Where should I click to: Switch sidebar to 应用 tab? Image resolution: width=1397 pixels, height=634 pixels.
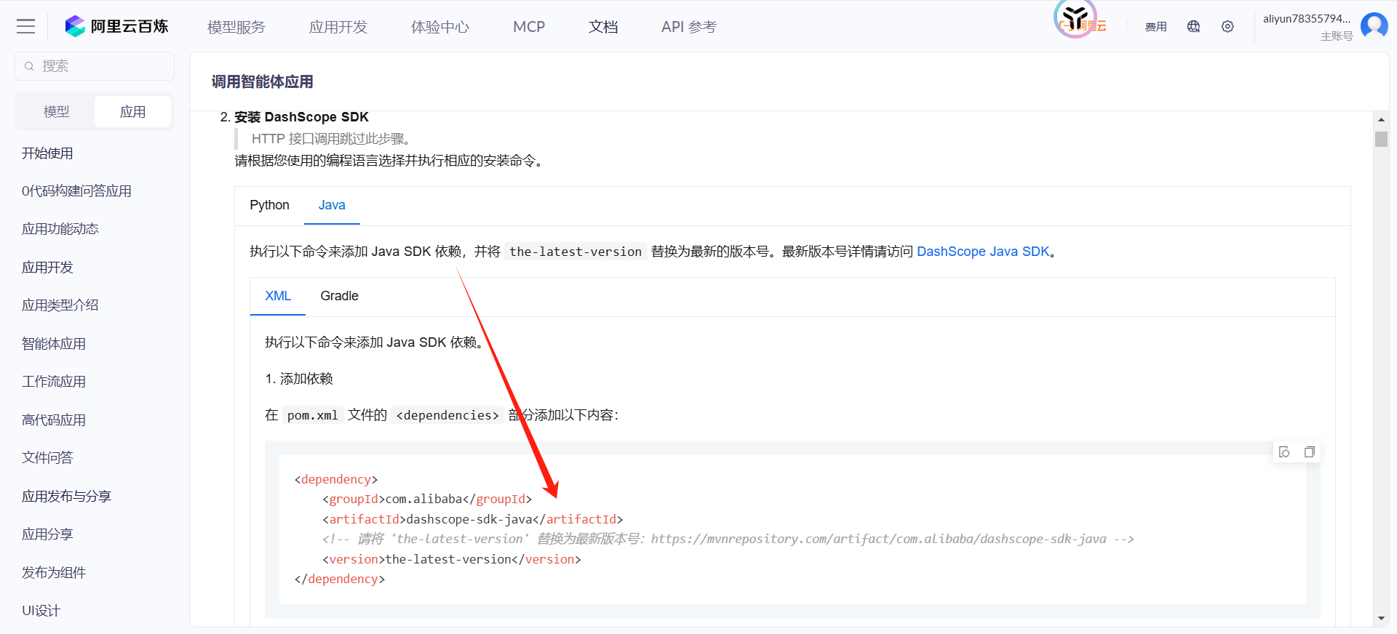[133, 112]
